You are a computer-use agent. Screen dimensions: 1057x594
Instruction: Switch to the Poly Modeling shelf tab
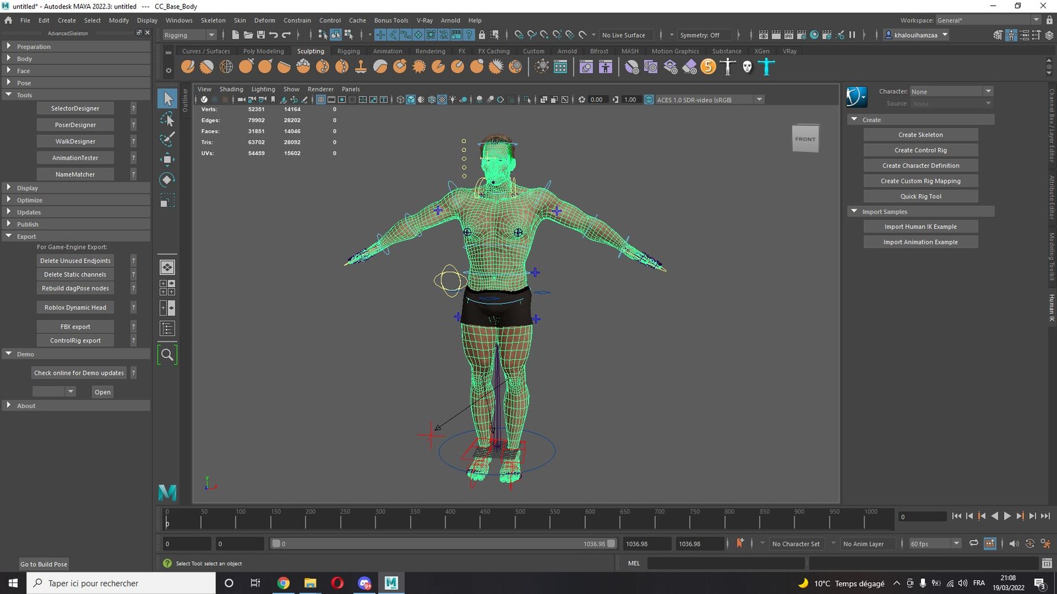pos(263,51)
